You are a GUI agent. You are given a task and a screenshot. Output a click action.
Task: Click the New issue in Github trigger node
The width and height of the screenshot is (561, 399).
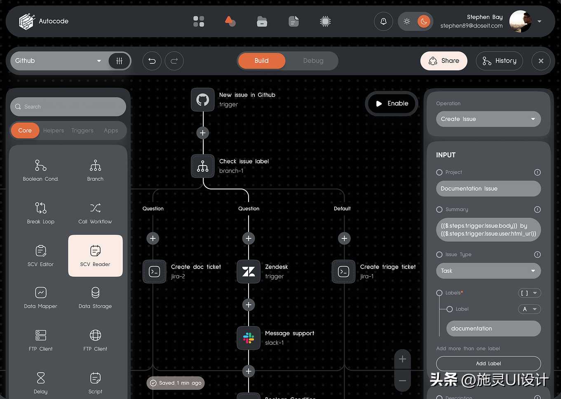(202, 100)
